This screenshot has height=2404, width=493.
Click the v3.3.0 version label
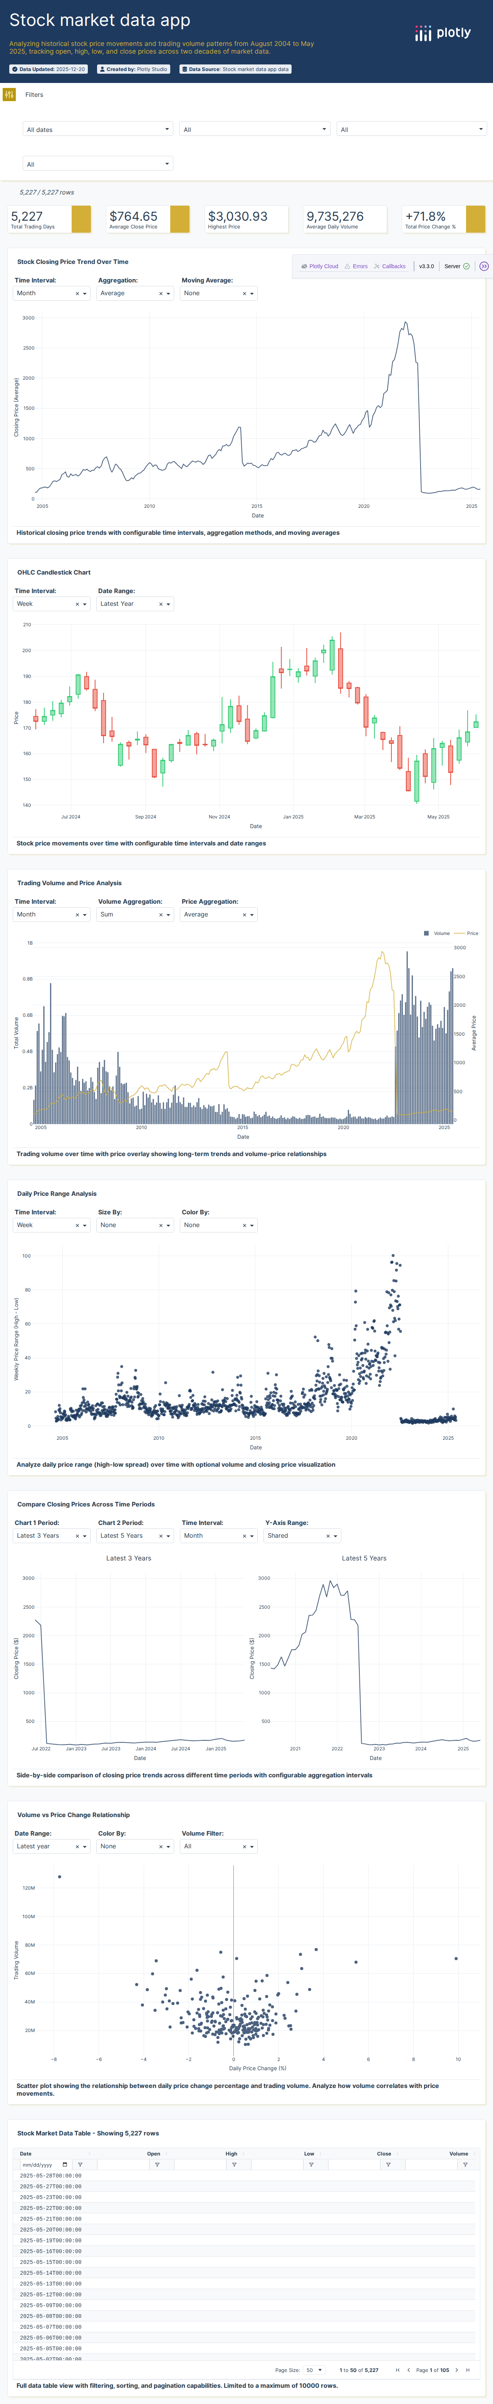426,266
